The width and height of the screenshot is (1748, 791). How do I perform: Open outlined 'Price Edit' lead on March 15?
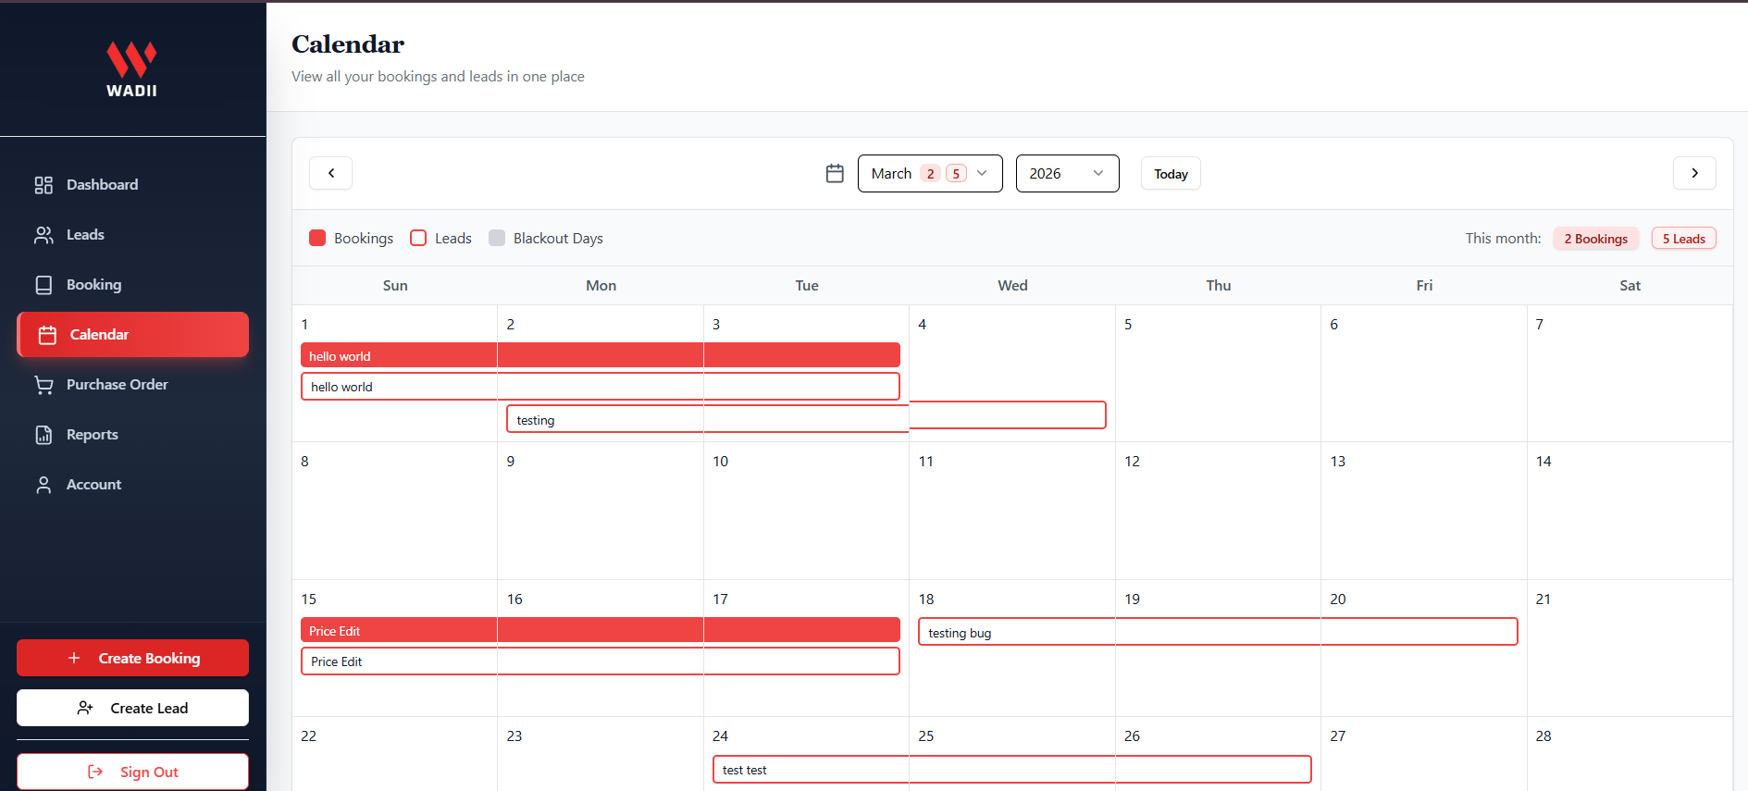point(601,661)
